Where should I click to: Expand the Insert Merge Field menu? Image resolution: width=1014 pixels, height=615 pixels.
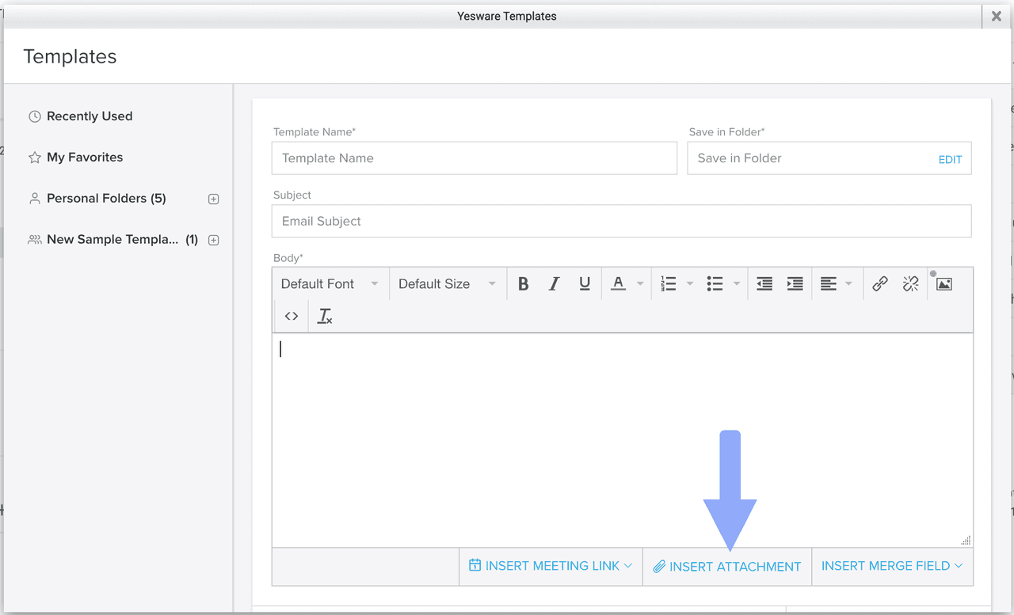click(x=891, y=566)
